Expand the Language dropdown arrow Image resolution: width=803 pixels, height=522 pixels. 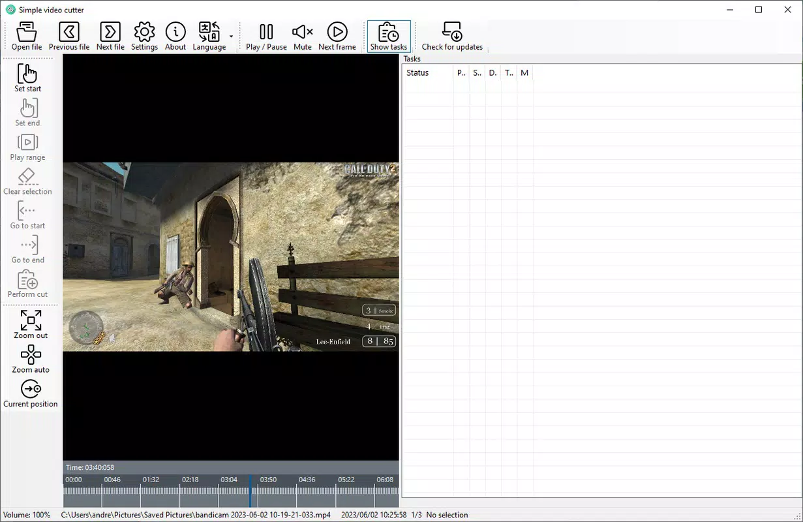click(232, 37)
